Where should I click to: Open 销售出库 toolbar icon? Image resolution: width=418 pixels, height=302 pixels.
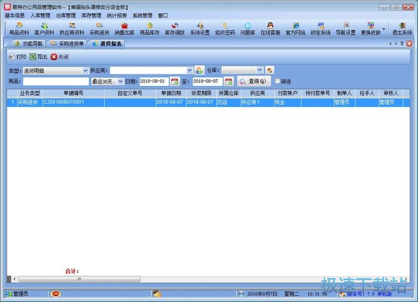[124, 29]
